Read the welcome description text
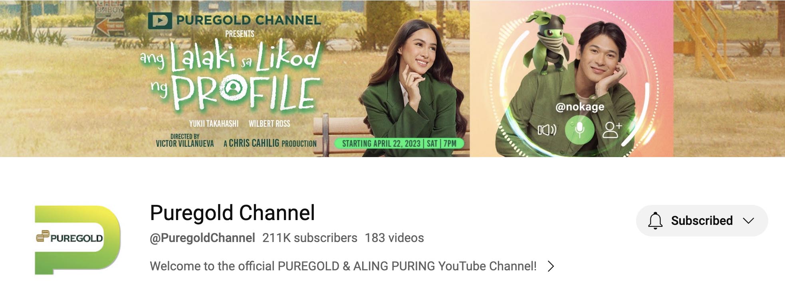The height and width of the screenshot is (307, 785). pyautogui.click(x=343, y=266)
